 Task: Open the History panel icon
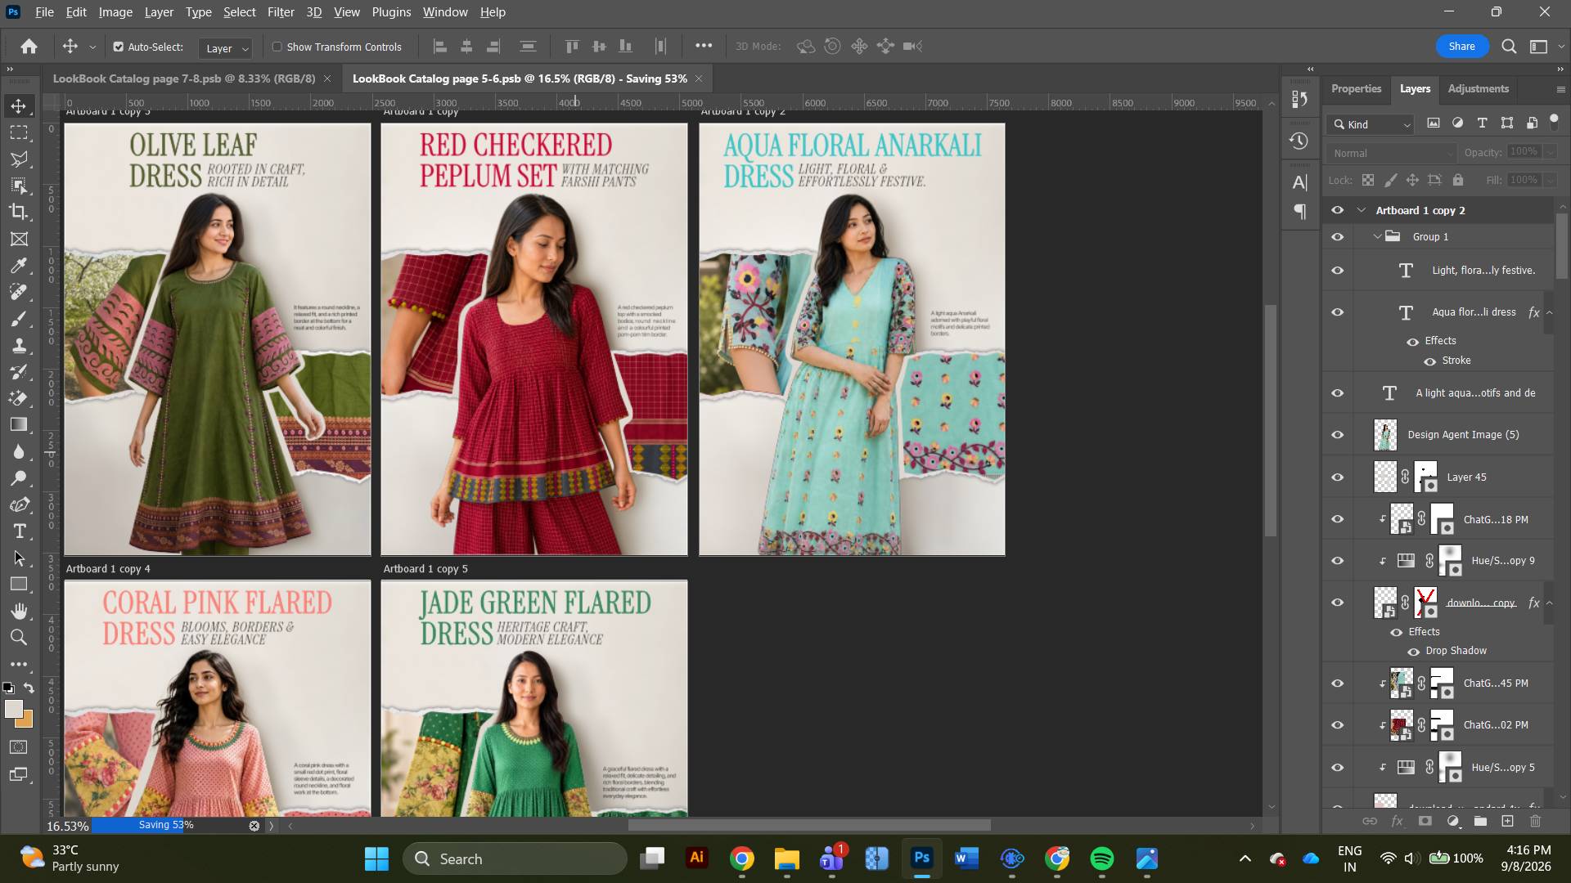[x=1299, y=141]
